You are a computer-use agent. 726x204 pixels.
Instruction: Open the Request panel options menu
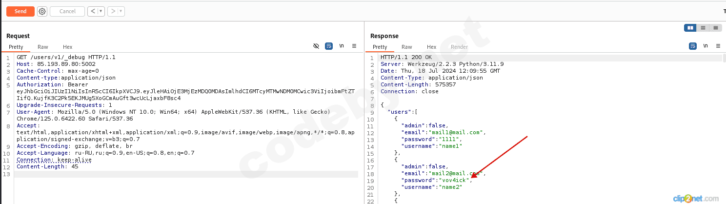point(354,46)
